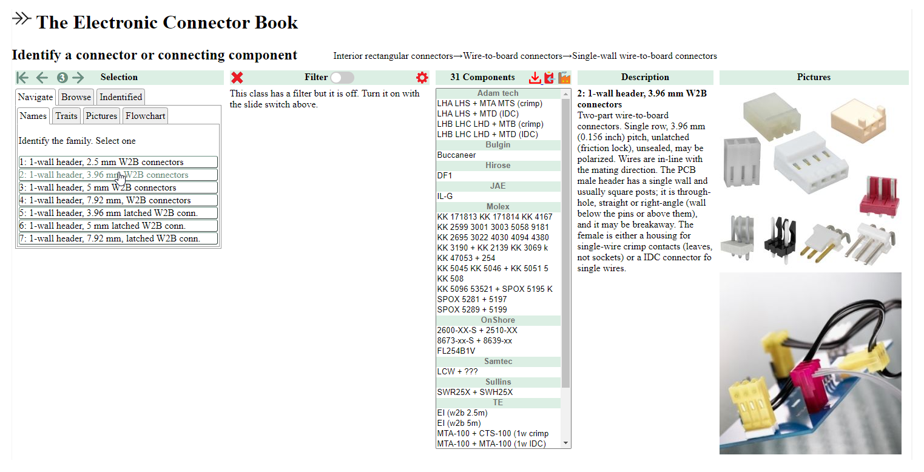
Task: Turn on the Filter slide switch
Action: pyautogui.click(x=342, y=78)
